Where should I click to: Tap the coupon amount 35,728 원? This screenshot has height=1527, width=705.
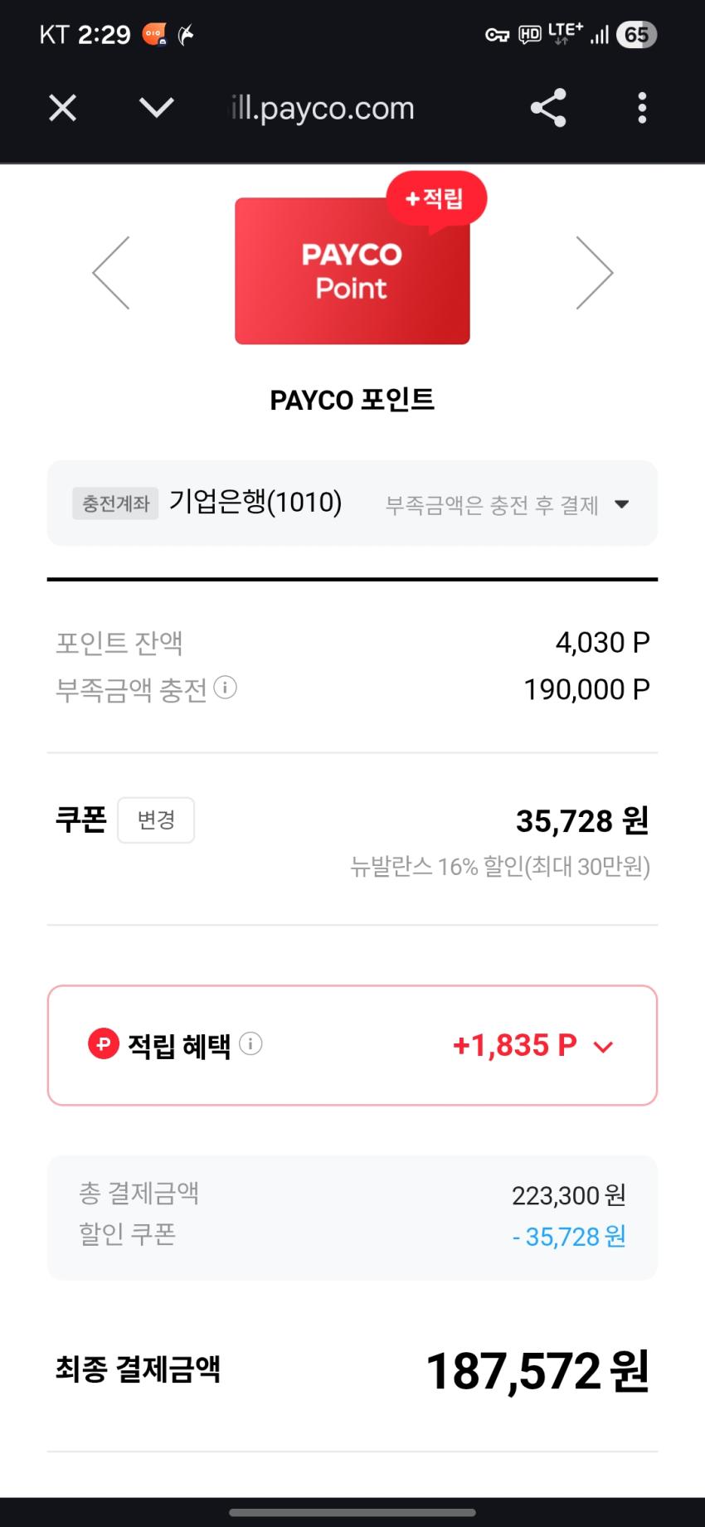point(582,820)
